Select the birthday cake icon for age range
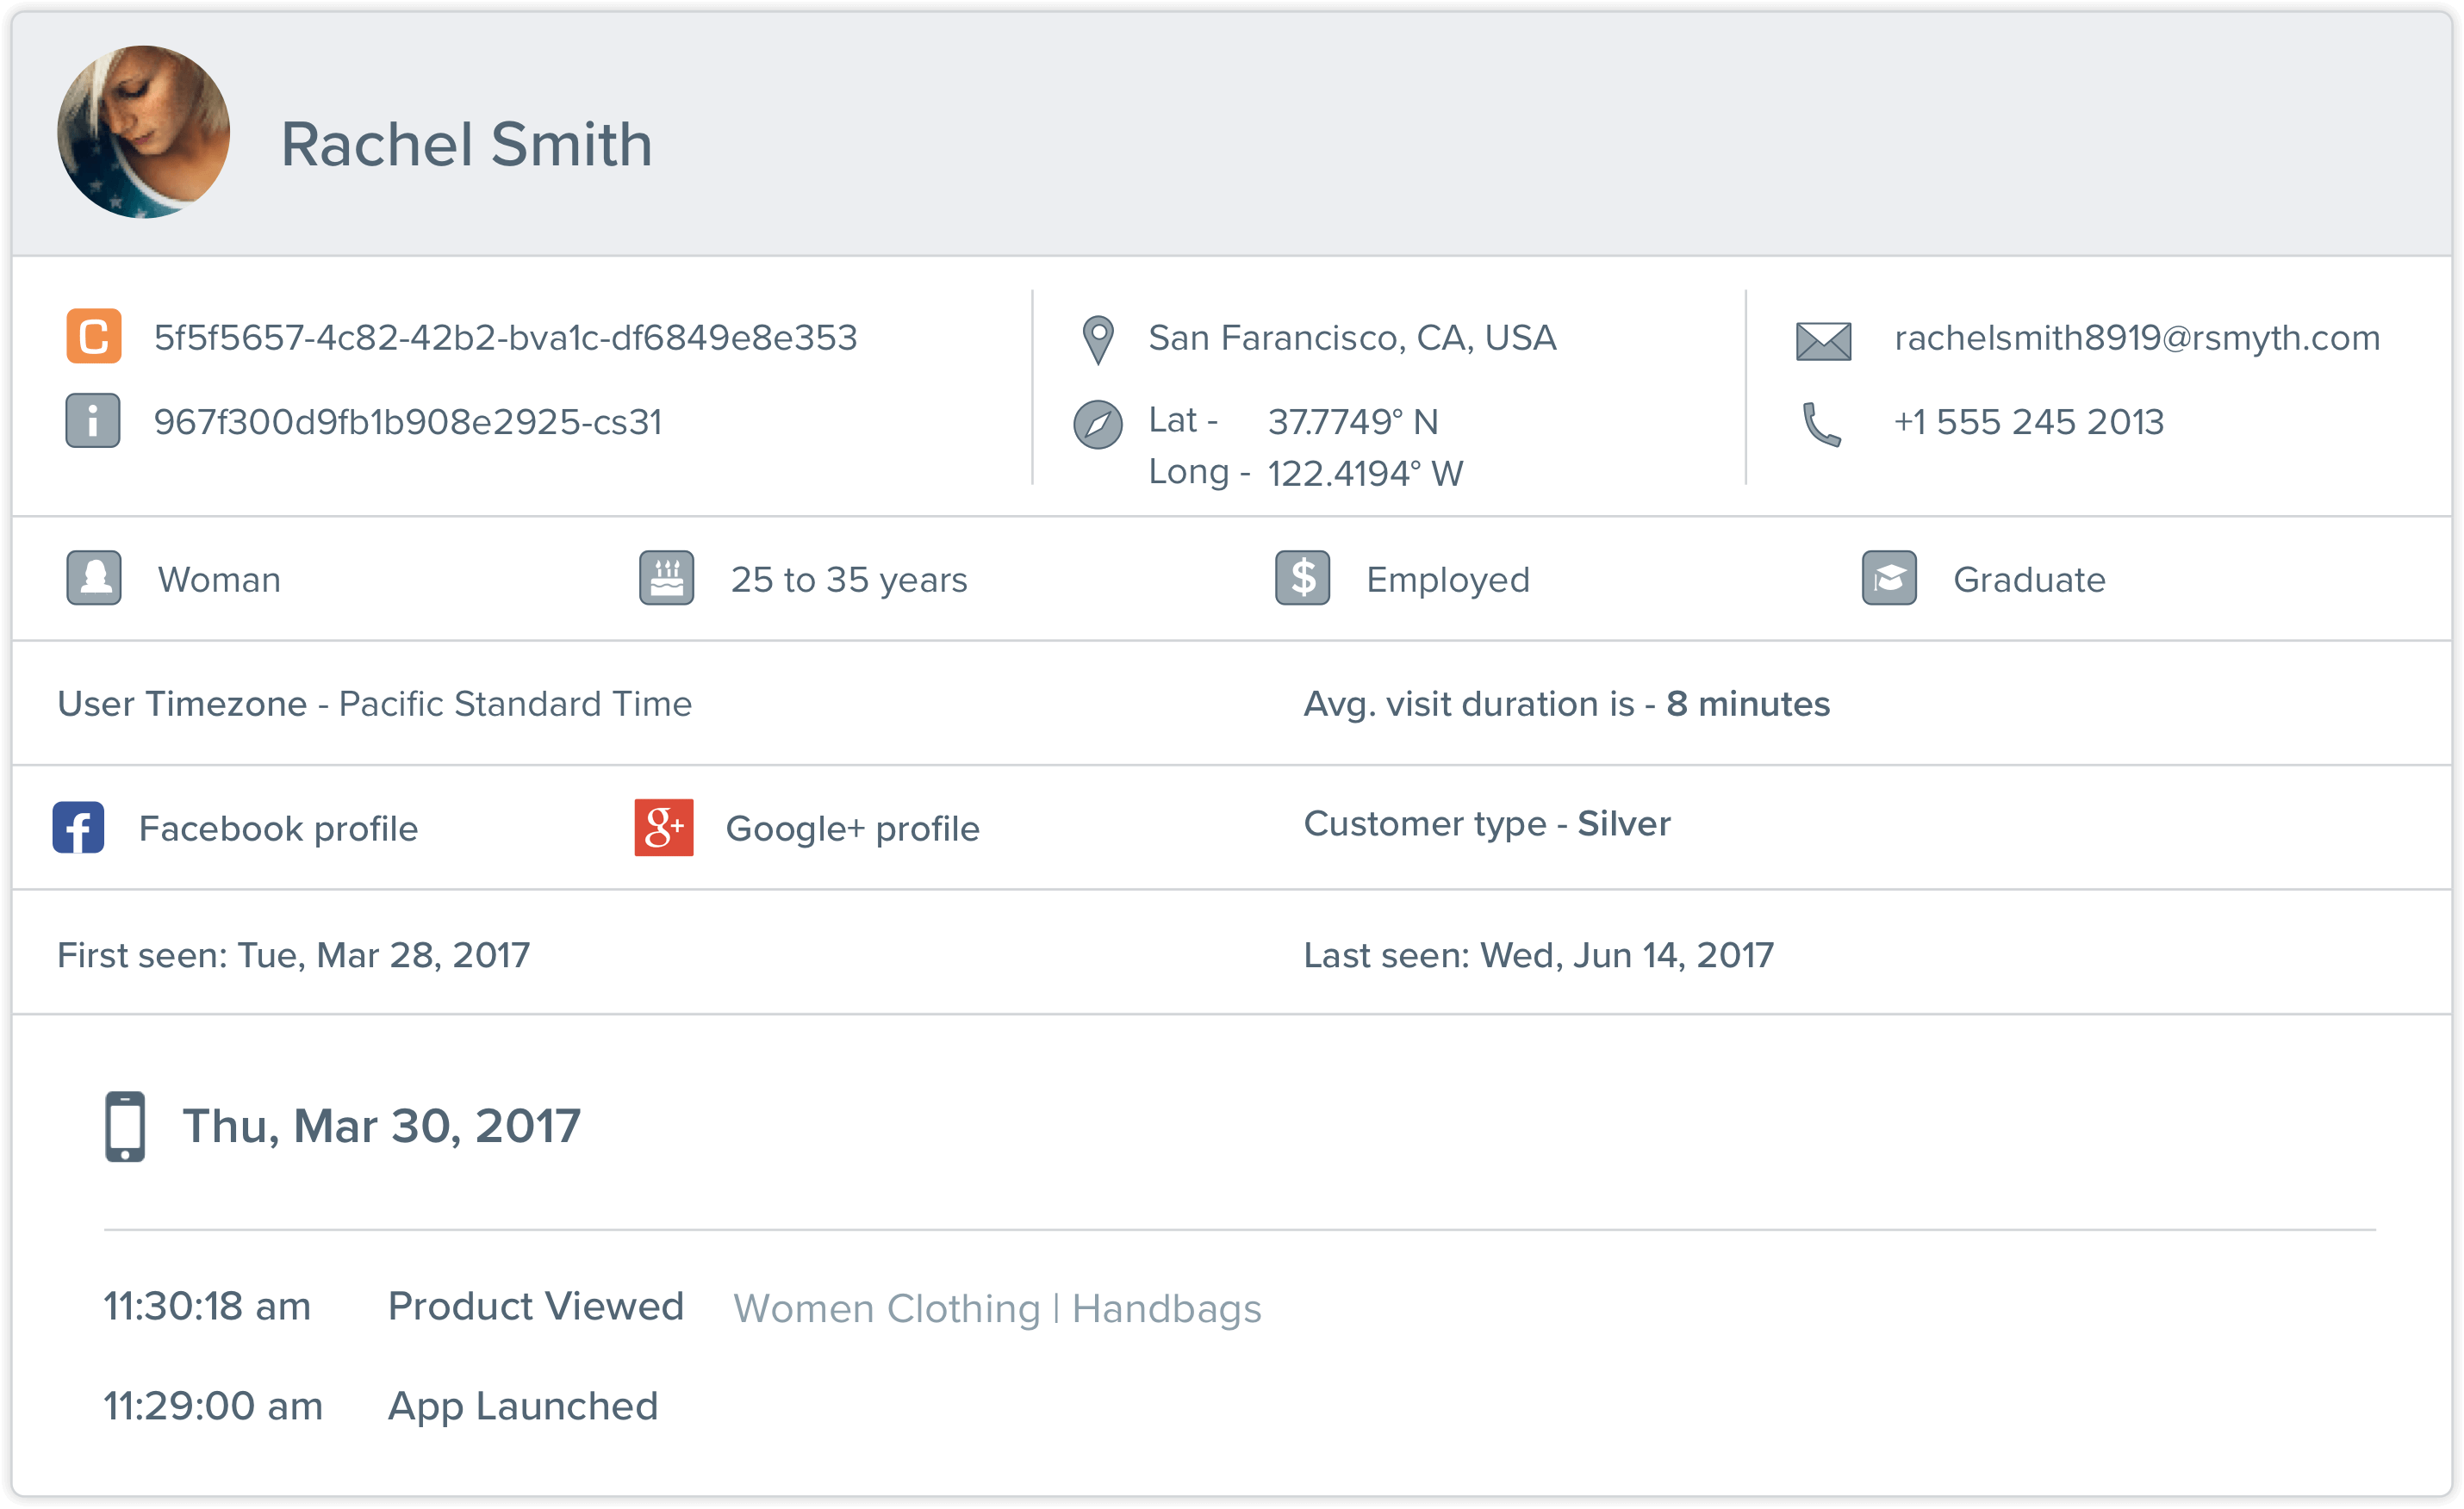The height and width of the screenshot is (1509, 2464). [x=666, y=578]
